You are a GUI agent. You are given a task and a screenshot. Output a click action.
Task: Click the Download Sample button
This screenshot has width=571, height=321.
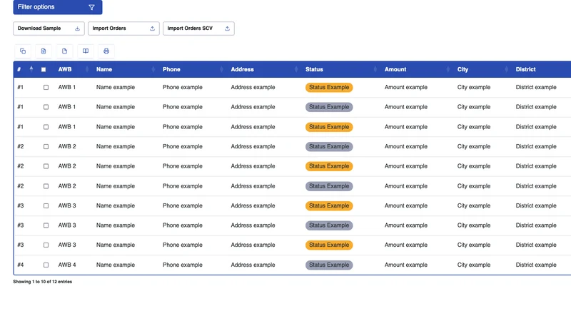coord(49,29)
